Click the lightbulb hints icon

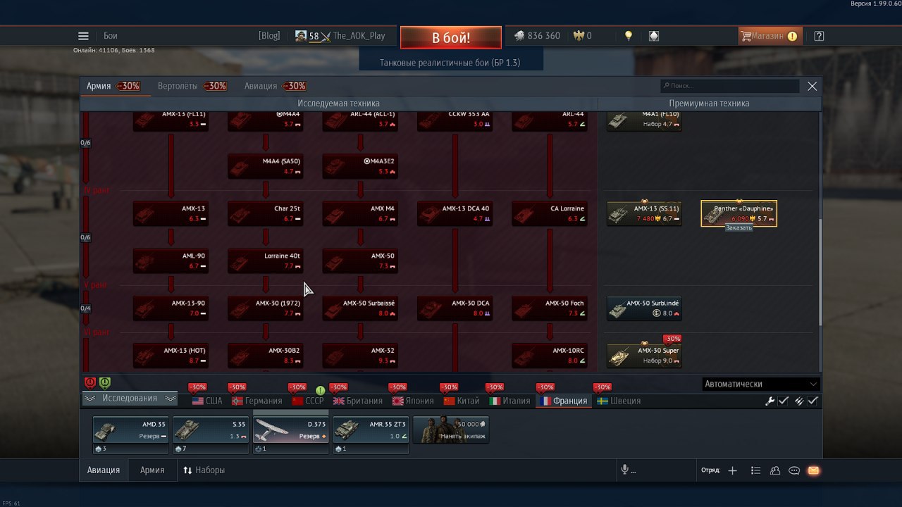point(629,36)
